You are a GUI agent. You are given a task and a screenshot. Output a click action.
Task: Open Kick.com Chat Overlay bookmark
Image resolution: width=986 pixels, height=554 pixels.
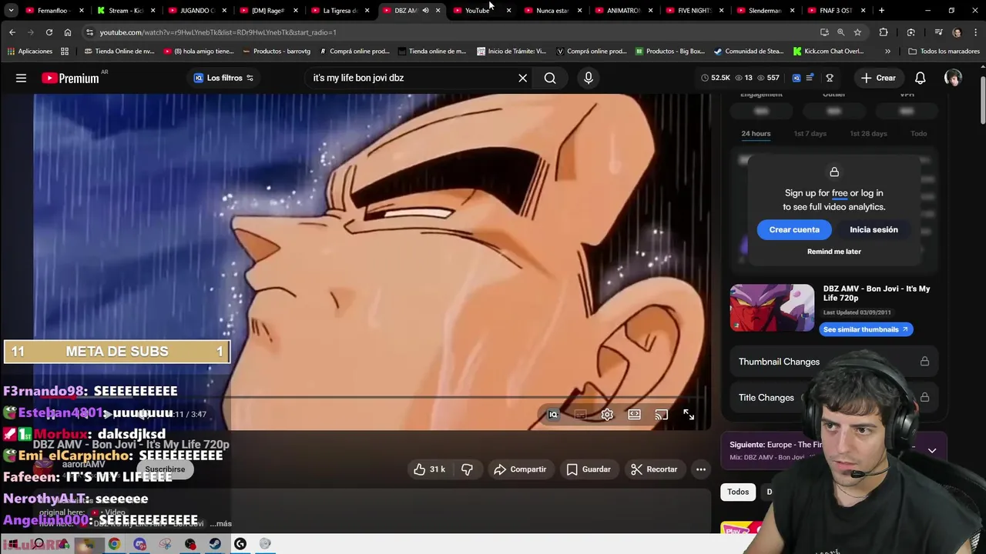(x=828, y=52)
